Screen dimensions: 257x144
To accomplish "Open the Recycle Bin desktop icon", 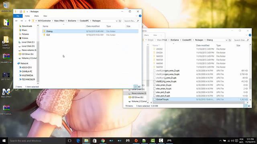I will (6, 7).
